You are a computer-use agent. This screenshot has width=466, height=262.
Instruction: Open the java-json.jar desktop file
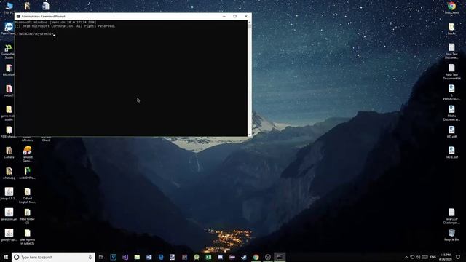point(9,215)
